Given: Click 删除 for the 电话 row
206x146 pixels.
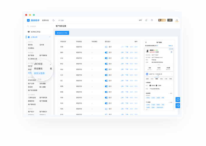Looking at the screenshot, I should coord(136,103).
